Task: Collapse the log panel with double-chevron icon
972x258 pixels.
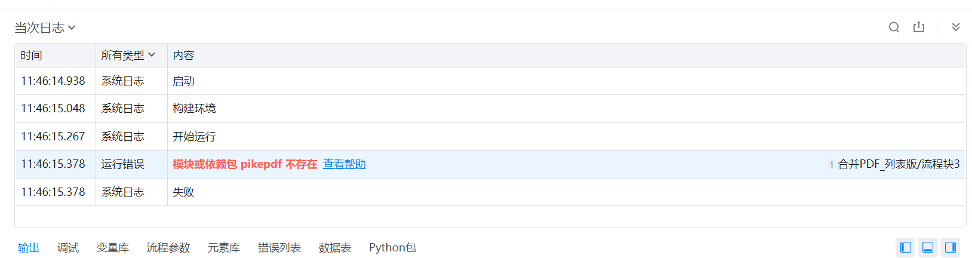Action: coord(955,27)
